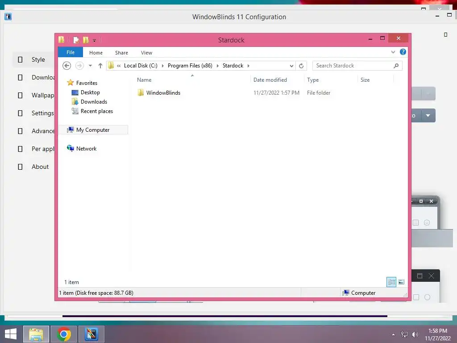Image resolution: width=457 pixels, height=343 pixels.
Task: Click the Wallpaper icon in WindowBlinds sidebar
Action: pos(20,96)
